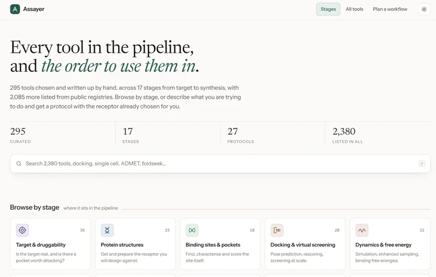Open Dynamics & free energy card title
The image size is (436, 277).
(383, 245)
